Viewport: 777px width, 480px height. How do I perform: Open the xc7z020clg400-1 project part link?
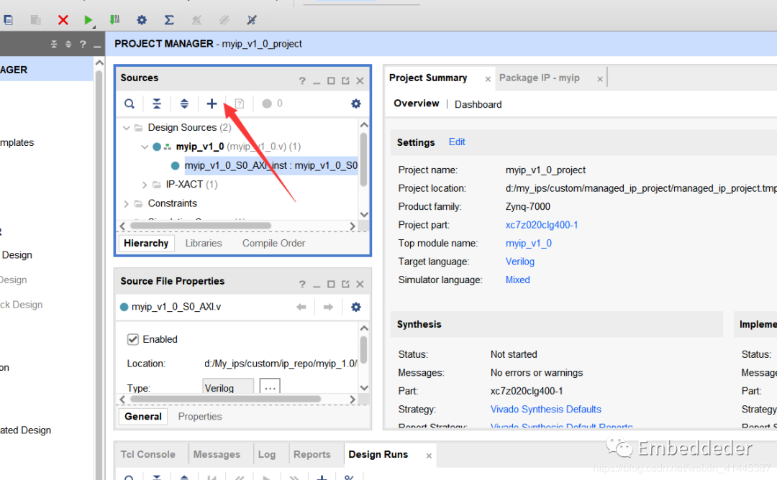[541, 225]
